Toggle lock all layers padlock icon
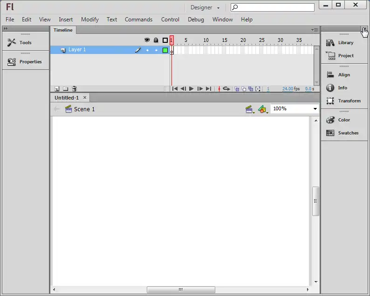 (x=156, y=40)
